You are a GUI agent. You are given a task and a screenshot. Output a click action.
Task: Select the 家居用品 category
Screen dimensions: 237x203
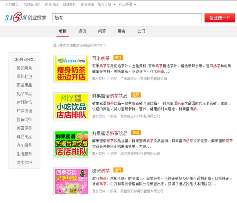pyautogui.click(x=24, y=85)
